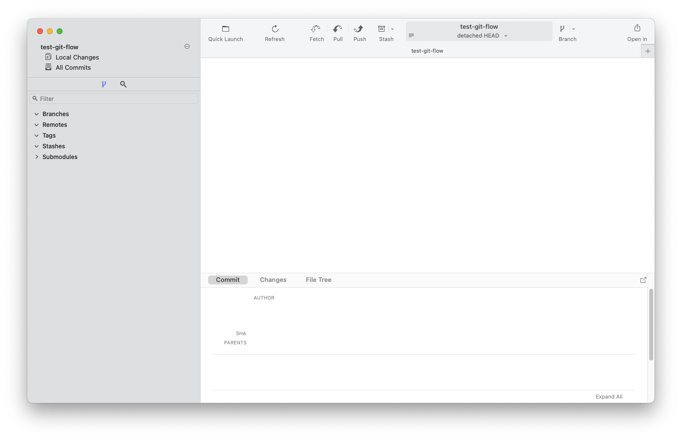The height and width of the screenshot is (439, 682).
Task: Click the Fetch icon in the toolbar
Action: pos(316,28)
